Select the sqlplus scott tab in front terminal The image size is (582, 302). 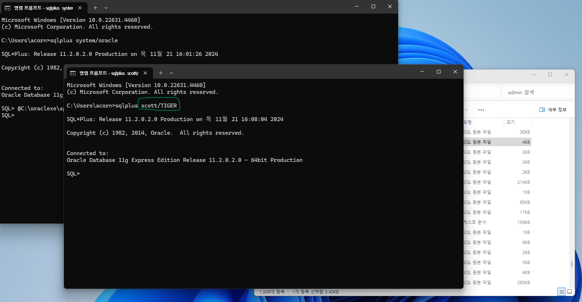pyautogui.click(x=110, y=73)
